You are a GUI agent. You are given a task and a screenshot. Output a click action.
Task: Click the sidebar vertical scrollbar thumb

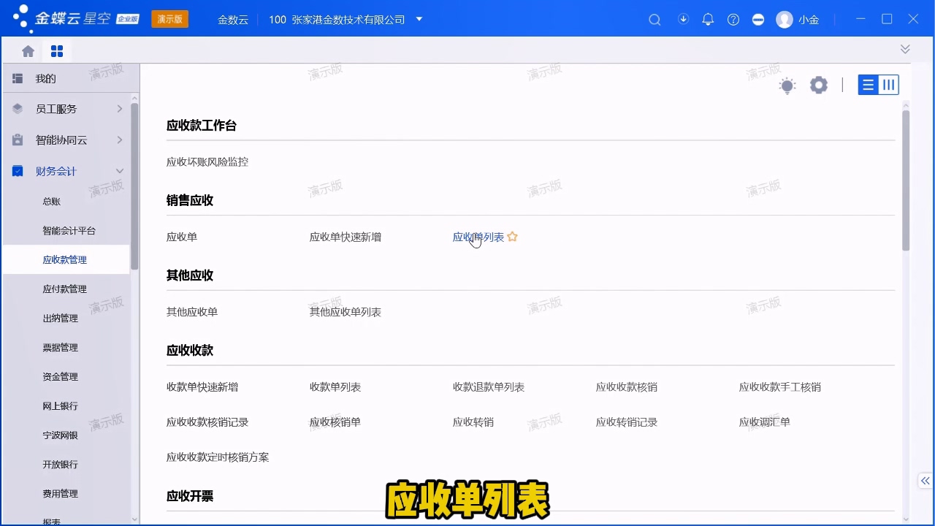[134, 186]
